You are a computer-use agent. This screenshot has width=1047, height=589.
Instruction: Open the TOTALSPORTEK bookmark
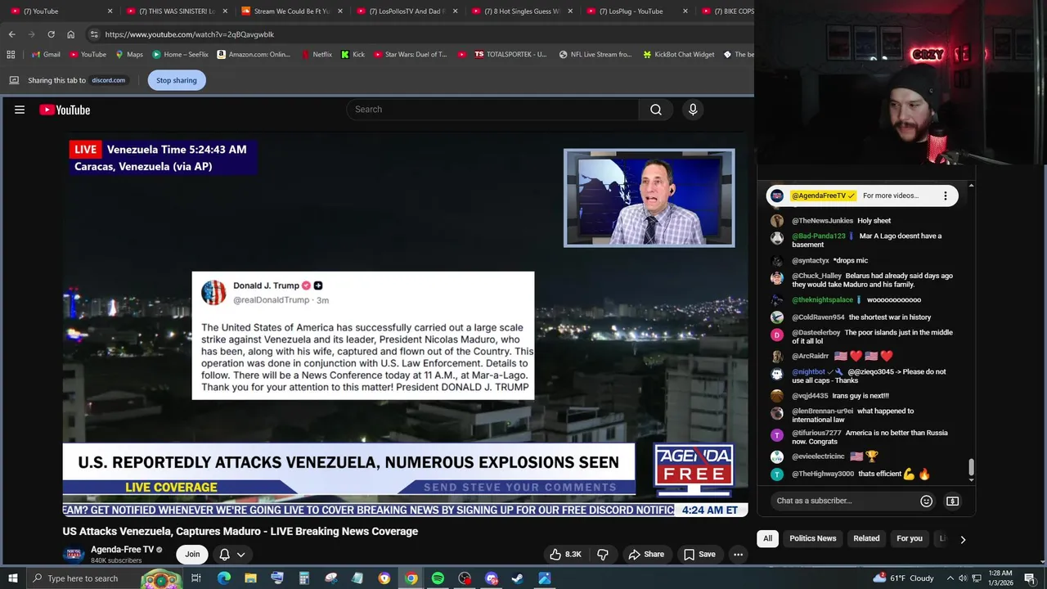(x=510, y=55)
